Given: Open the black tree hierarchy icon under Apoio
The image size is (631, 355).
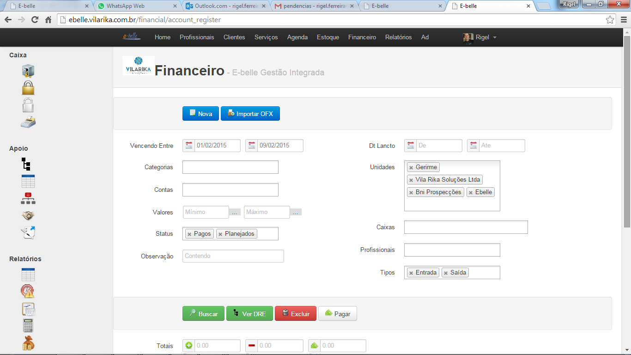Looking at the screenshot, I should (x=26, y=164).
